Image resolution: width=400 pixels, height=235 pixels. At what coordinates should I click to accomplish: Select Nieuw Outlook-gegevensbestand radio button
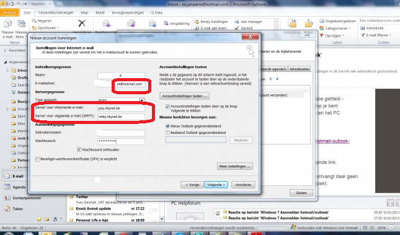coord(167,126)
